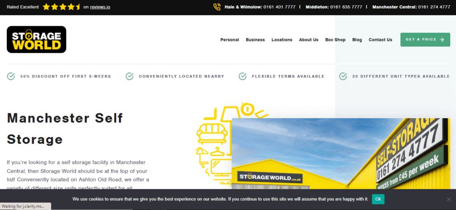Open the Personal menu item
456x210 pixels.
(x=230, y=40)
